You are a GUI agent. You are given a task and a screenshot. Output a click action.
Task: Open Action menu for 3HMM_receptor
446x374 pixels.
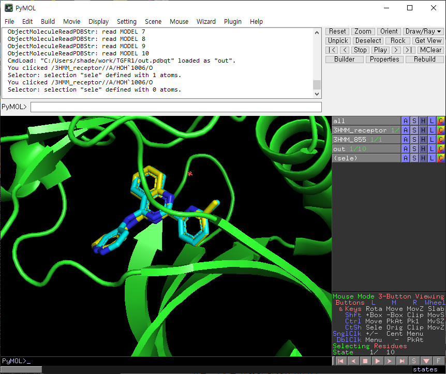point(406,130)
